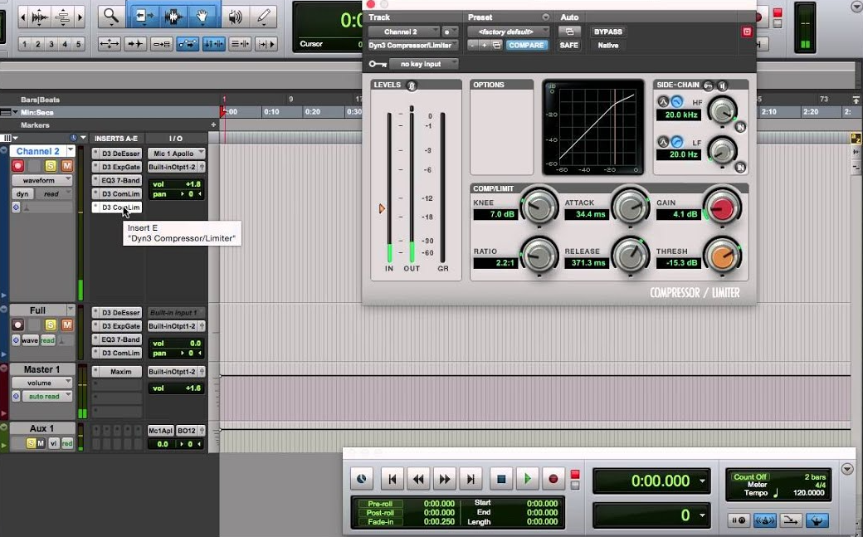This screenshot has height=537, width=863.
Task: Click the SAFE automation button
Action: pyautogui.click(x=568, y=45)
